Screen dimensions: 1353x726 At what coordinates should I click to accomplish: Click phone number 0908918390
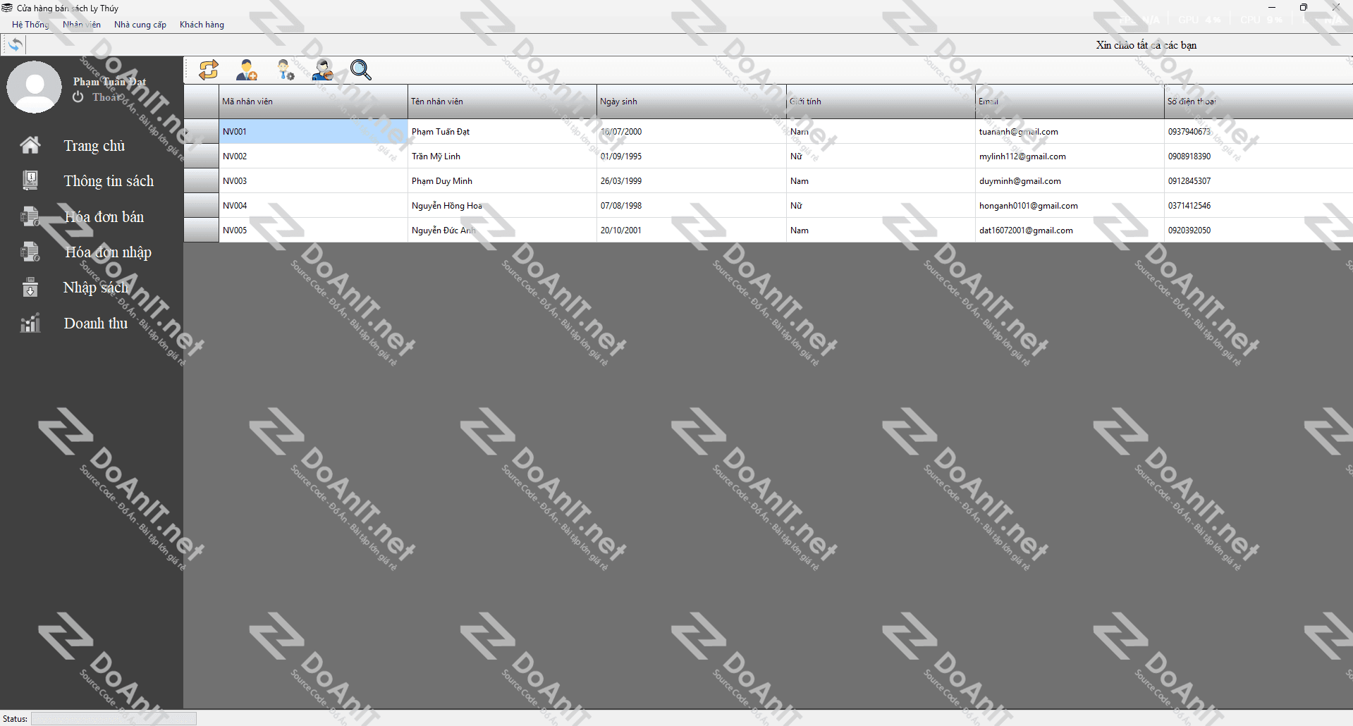pyautogui.click(x=1259, y=156)
